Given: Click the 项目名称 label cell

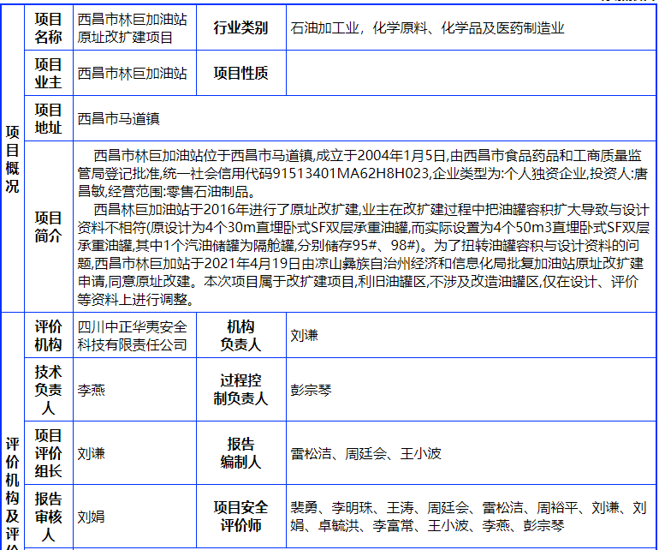Looking at the screenshot, I should click(x=48, y=28).
